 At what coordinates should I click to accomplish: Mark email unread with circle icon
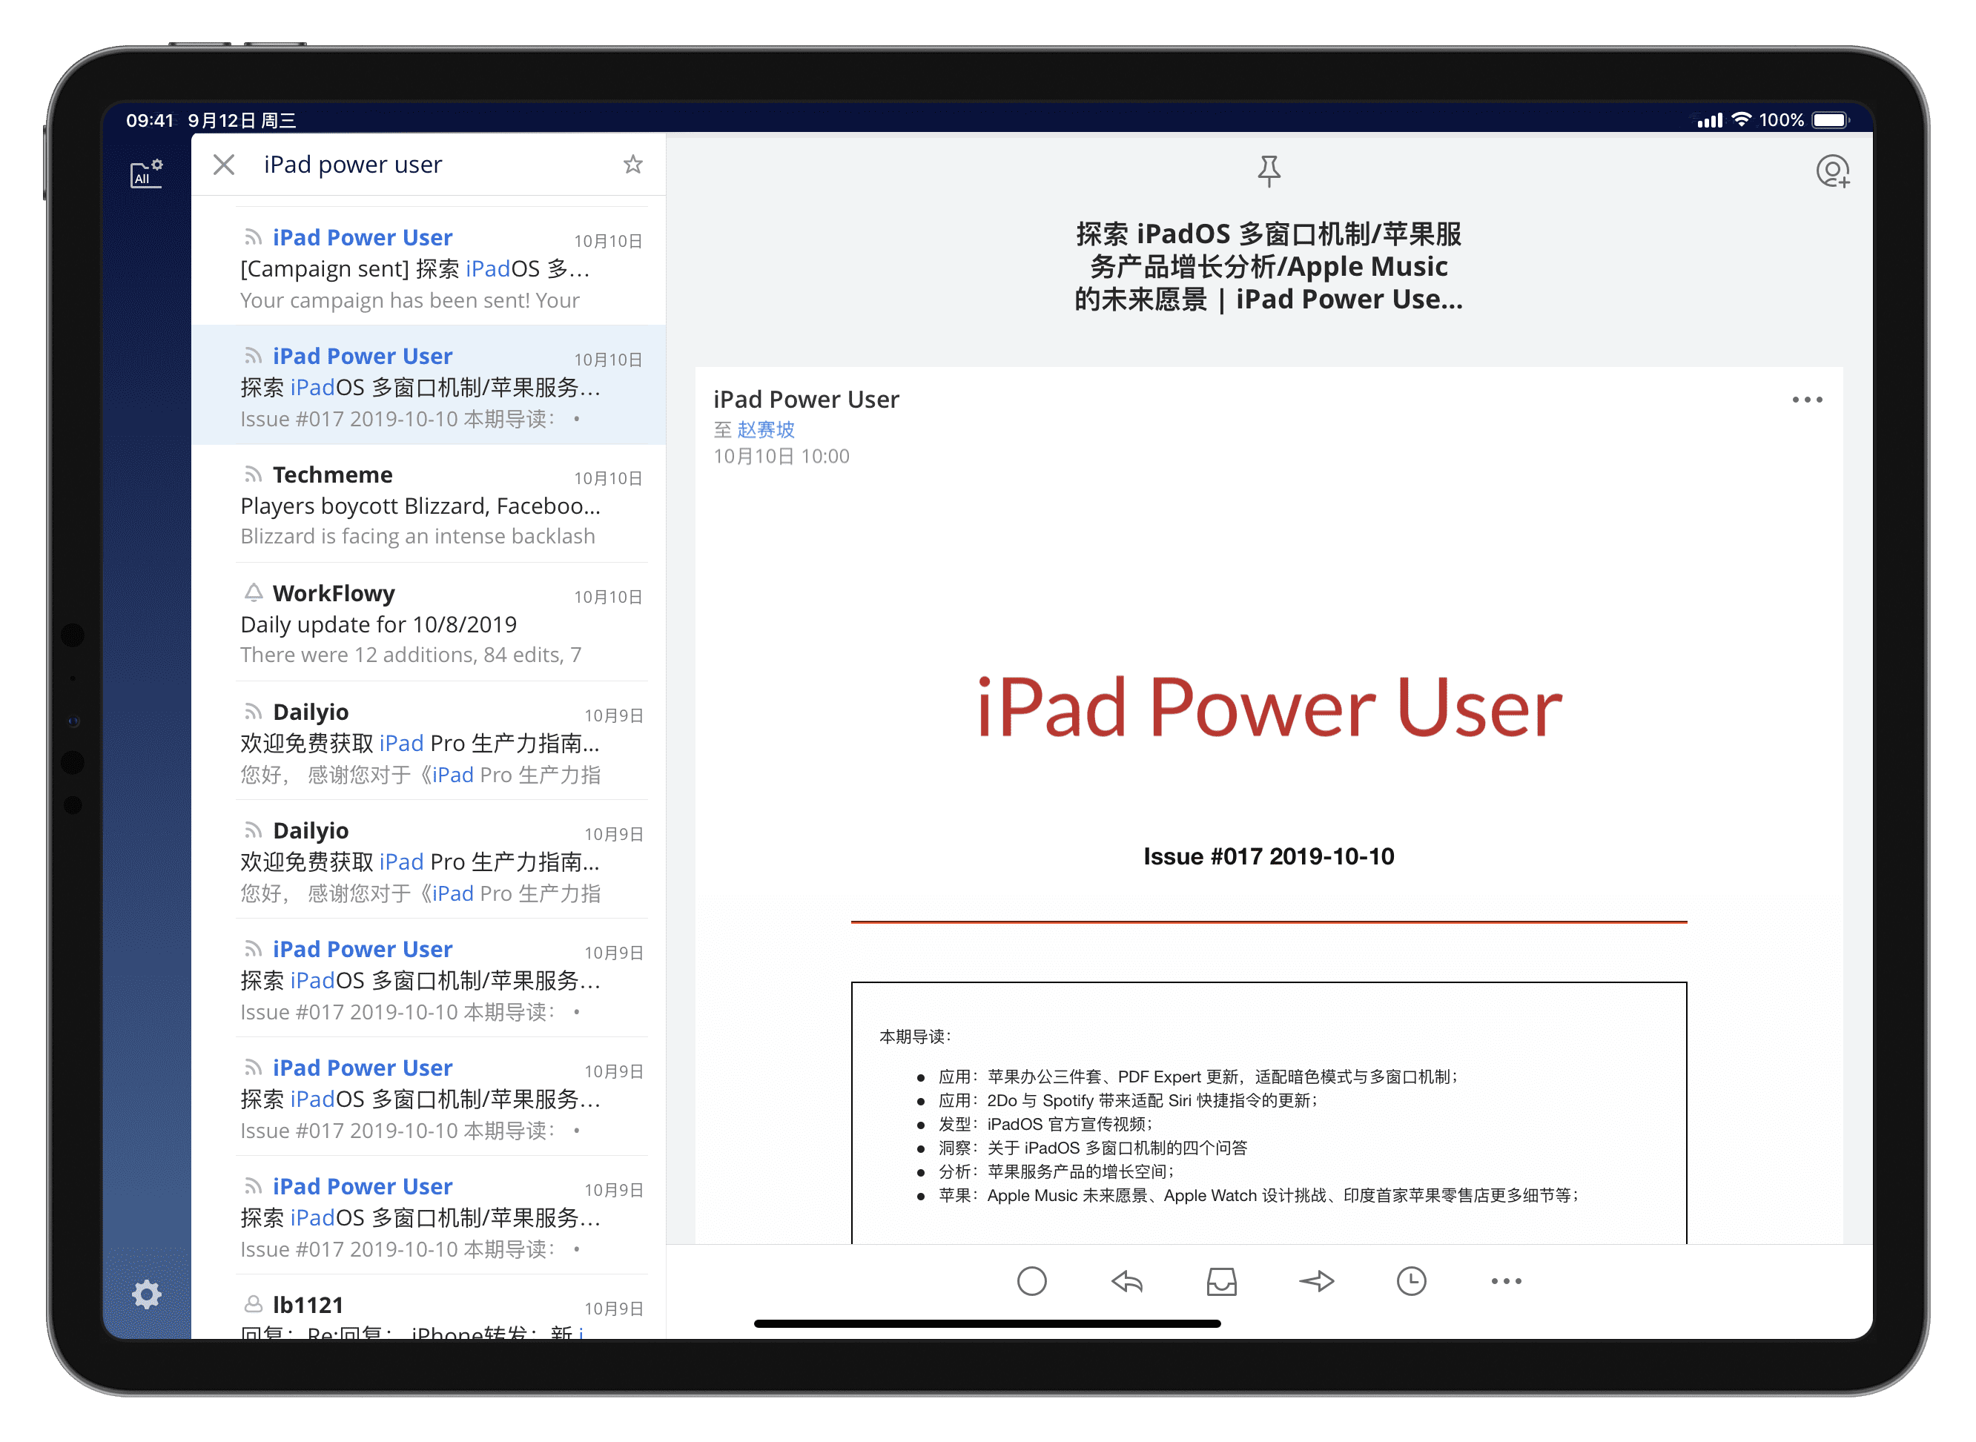[x=1031, y=1280]
